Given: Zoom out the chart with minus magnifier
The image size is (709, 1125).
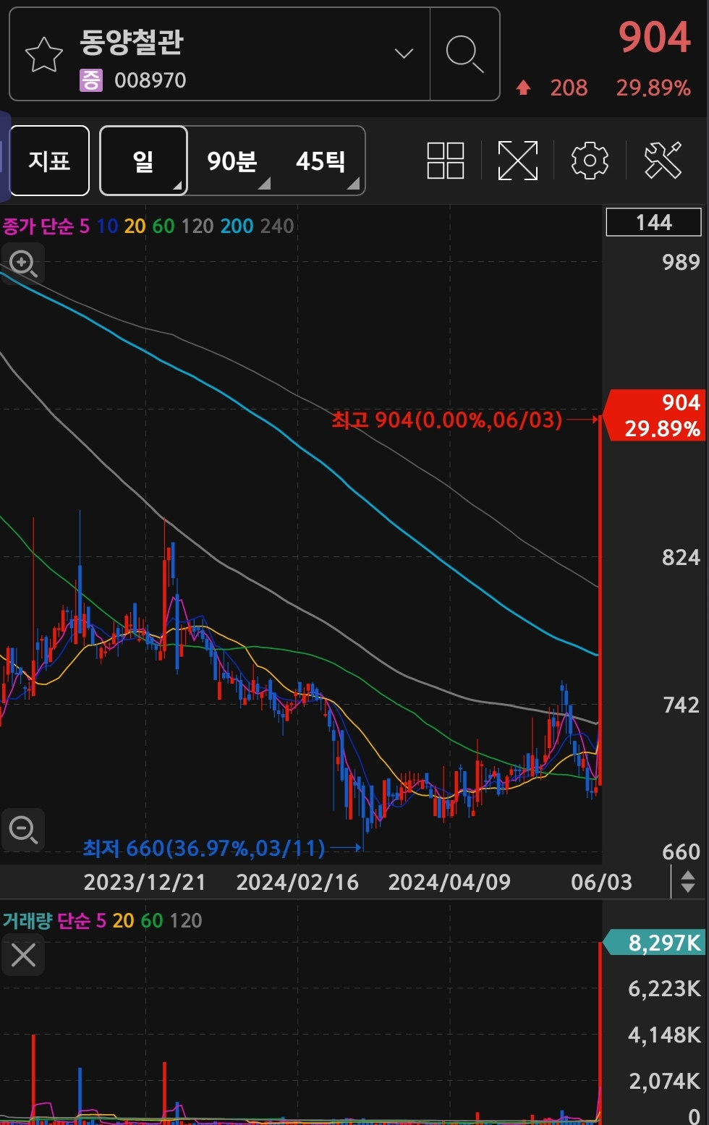Looking at the screenshot, I should (x=23, y=829).
